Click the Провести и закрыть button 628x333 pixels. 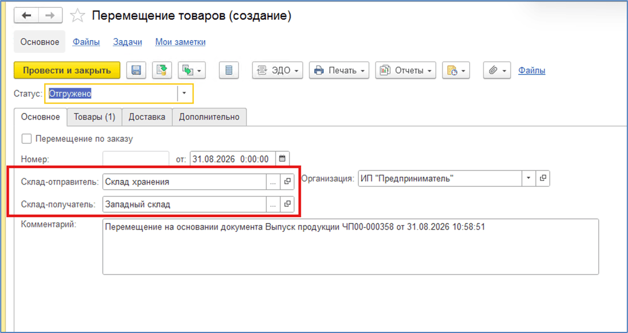tap(67, 71)
